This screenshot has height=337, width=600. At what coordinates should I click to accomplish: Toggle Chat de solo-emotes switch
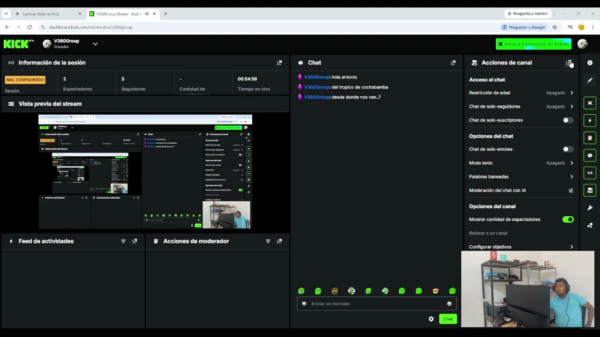tap(568, 149)
